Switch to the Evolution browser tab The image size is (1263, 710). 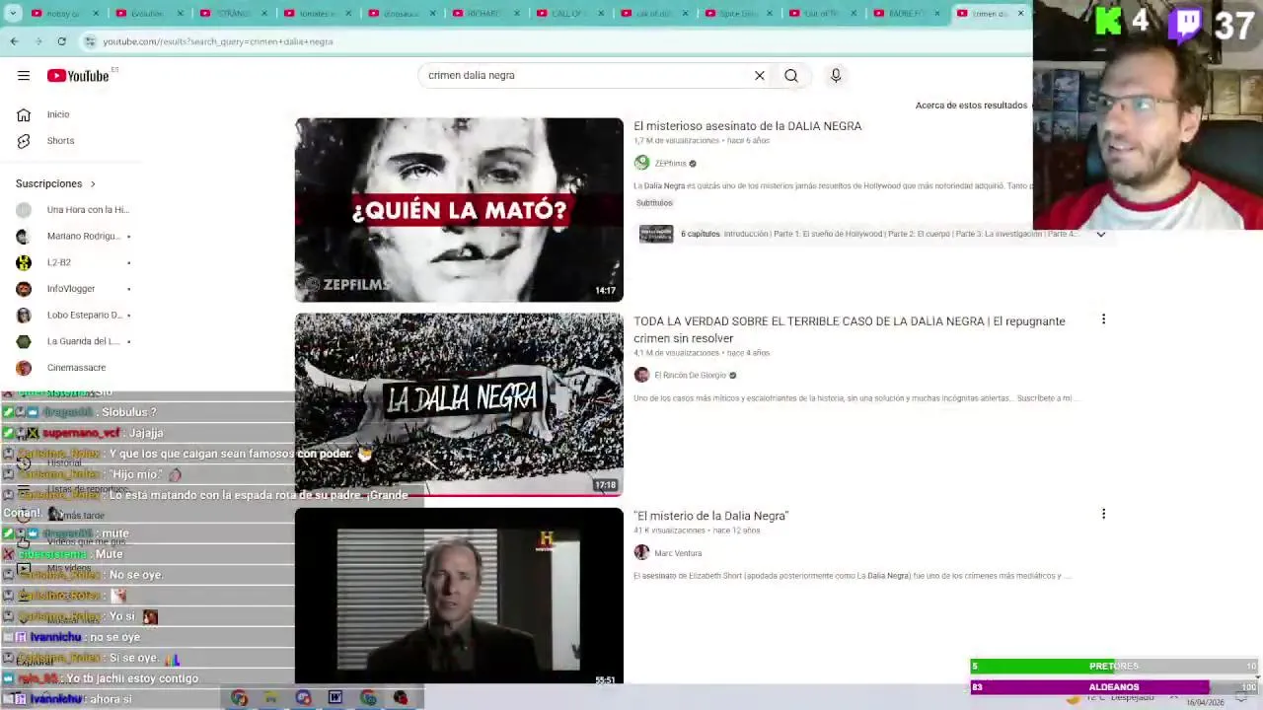pyautogui.click(x=148, y=13)
